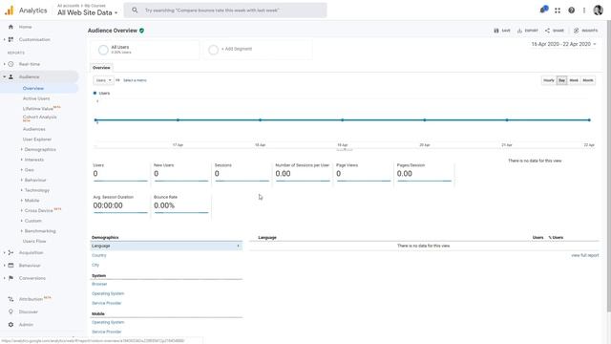This screenshot has height=344, width=611.
Task: Open the Google apps grid icon
Action: 558,11
